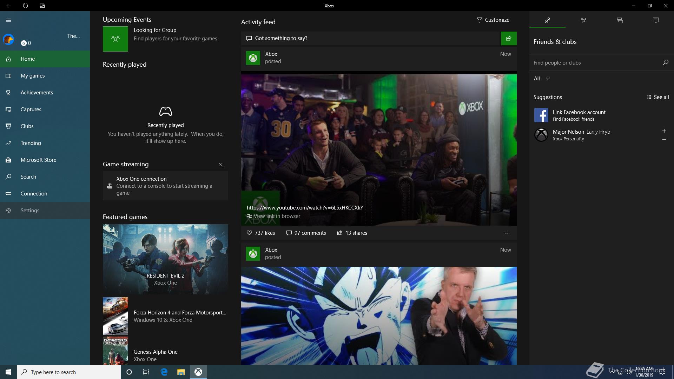
Task: Open Clubs section
Action: pyautogui.click(x=45, y=126)
